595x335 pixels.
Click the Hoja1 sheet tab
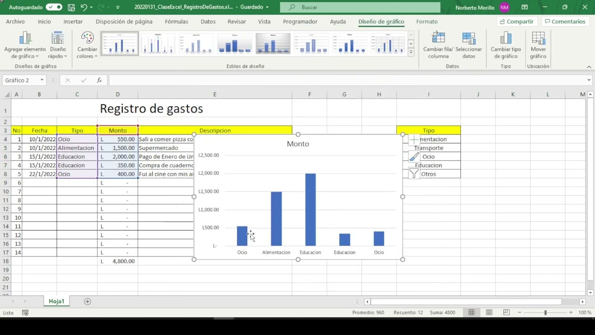click(56, 301)
